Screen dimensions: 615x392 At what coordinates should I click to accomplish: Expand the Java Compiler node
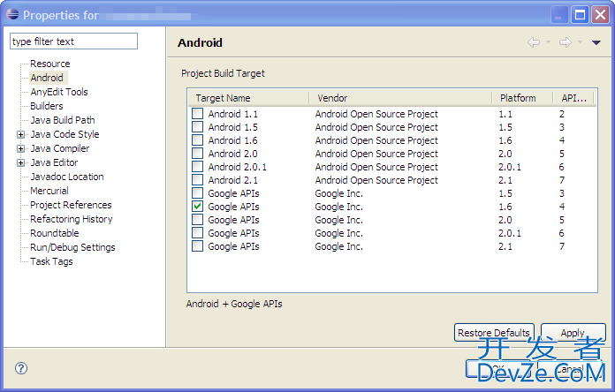21,148
